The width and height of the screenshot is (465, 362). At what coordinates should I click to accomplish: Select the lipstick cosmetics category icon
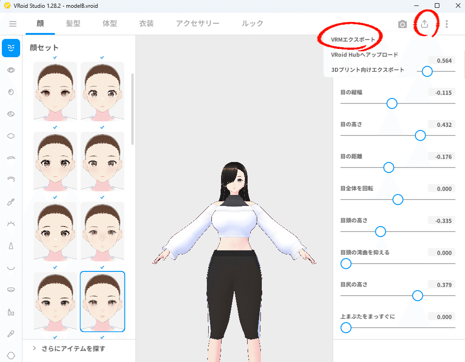[x=11, y=312]
